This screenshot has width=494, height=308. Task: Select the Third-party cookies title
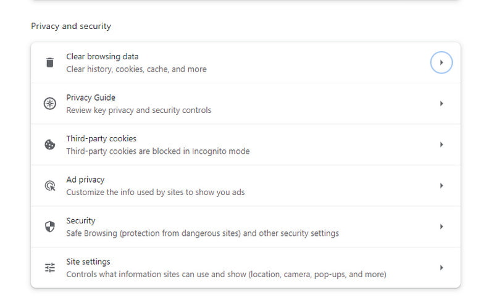tap(101, 138)
